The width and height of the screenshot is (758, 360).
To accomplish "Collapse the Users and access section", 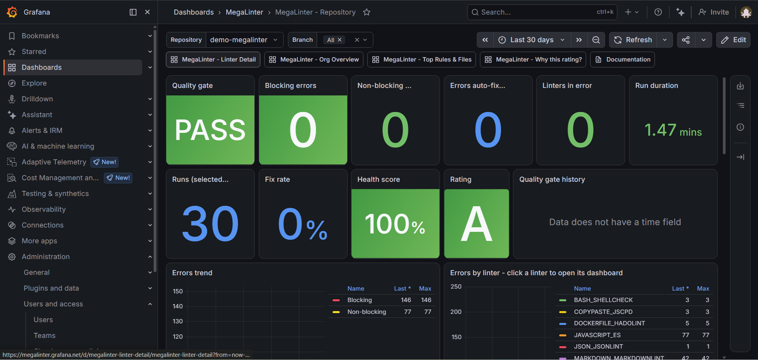I will pos(150,304).
